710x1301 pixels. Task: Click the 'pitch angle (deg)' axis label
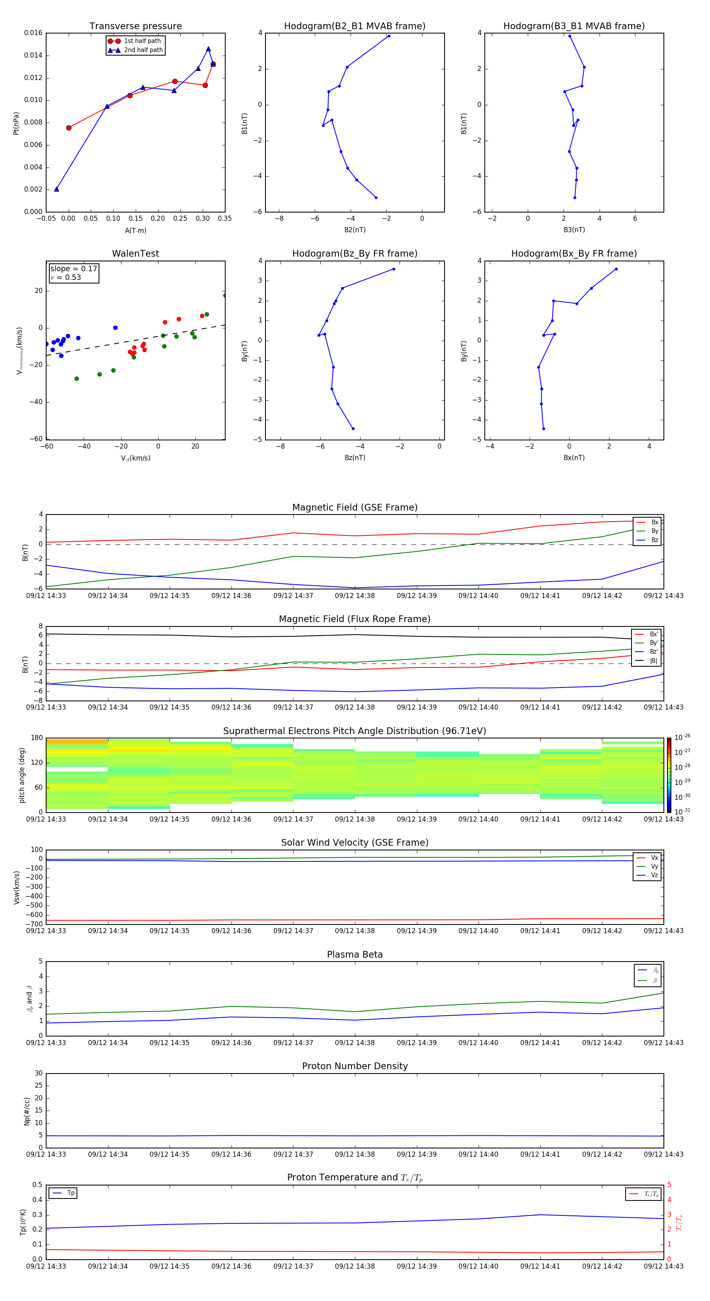(x=22, y=775)
